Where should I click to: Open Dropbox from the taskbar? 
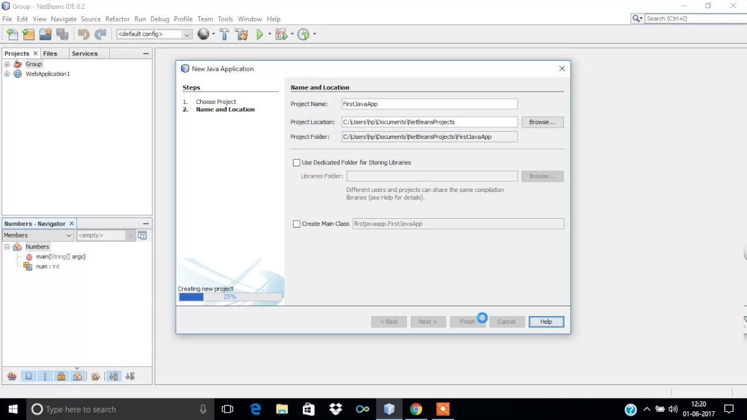tap(336, 409)
